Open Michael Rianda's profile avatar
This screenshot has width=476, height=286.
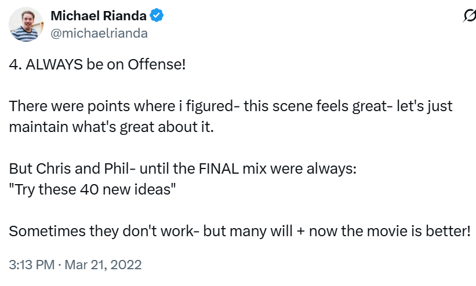[x=26, y=24]
